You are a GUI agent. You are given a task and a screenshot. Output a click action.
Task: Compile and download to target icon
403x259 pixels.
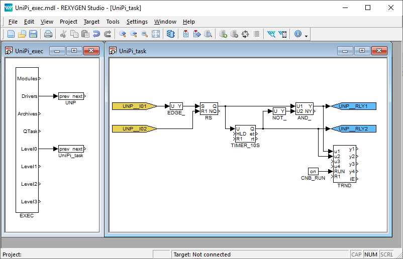(x=197, y=34)
